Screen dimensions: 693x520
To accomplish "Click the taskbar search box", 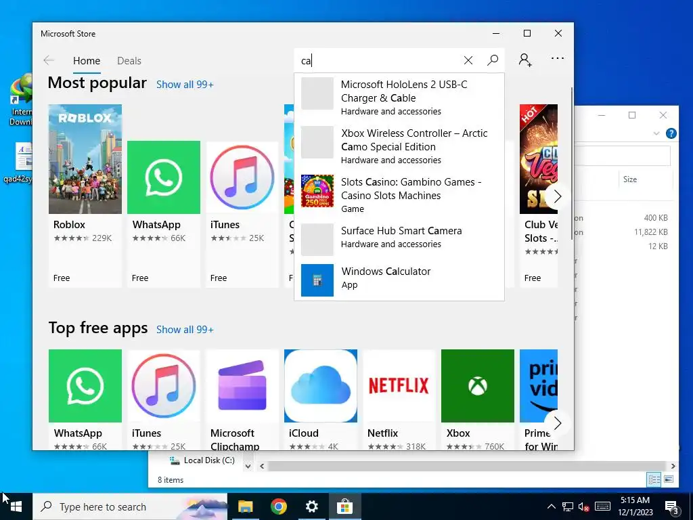I will [129, 506].
